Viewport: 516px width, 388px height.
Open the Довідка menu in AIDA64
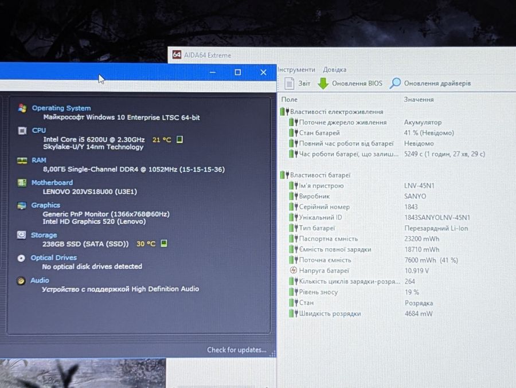[x=334, y=69]
